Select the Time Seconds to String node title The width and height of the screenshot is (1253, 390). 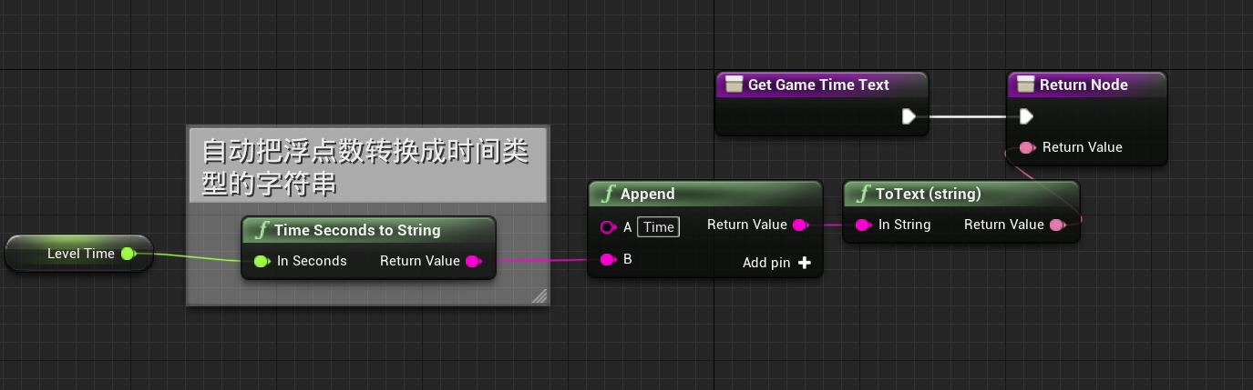click(357, 230)
